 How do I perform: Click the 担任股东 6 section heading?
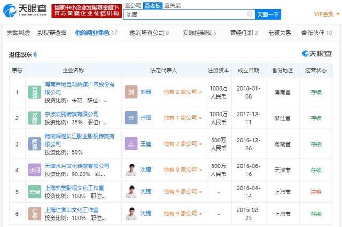pyautogui.click(x=22, y=54)
